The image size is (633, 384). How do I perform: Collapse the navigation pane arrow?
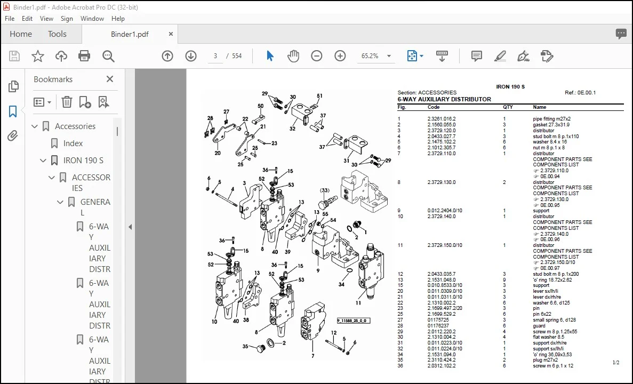coord(130,227)
